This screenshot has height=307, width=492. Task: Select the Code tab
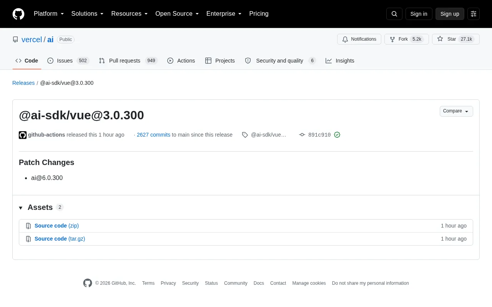point(27,61)
